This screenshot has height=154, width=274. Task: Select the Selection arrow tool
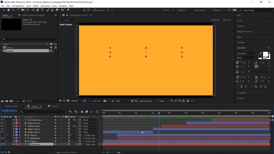coord(4,10)
